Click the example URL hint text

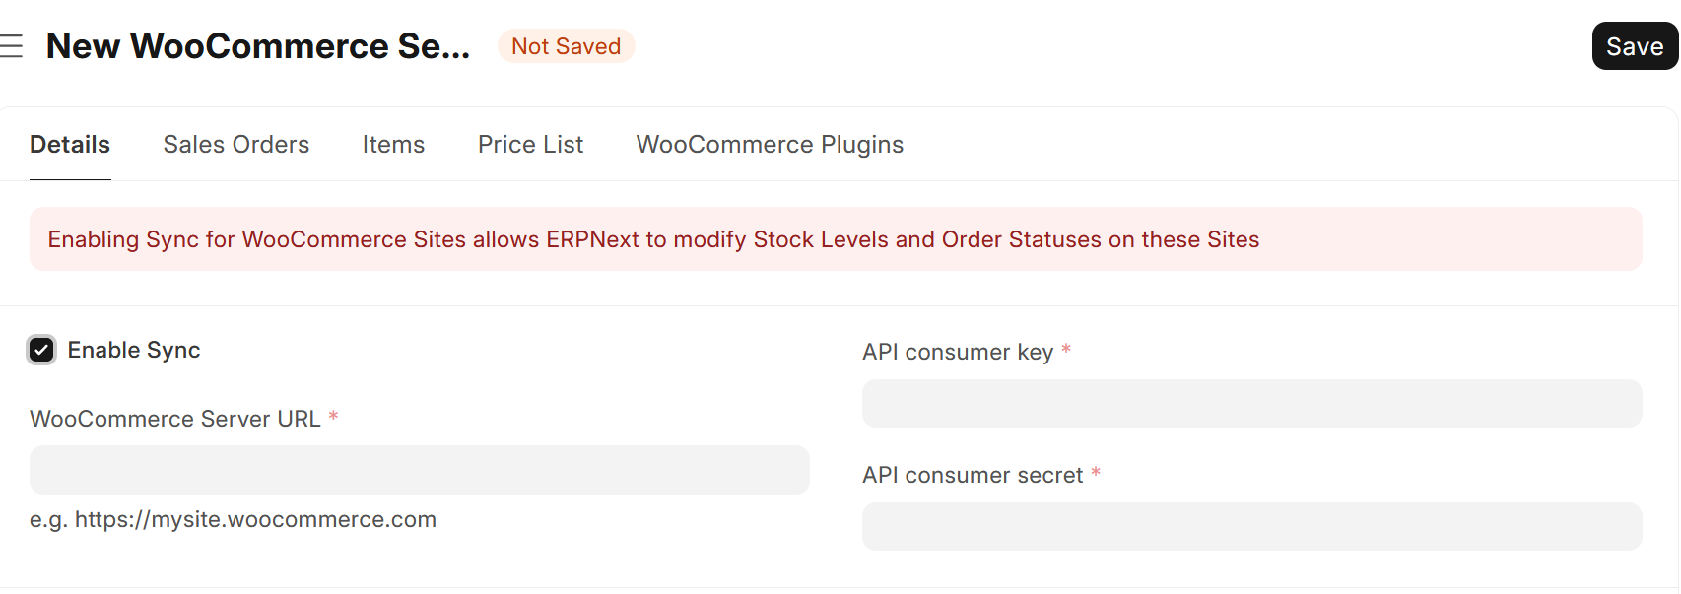[233, 519]
